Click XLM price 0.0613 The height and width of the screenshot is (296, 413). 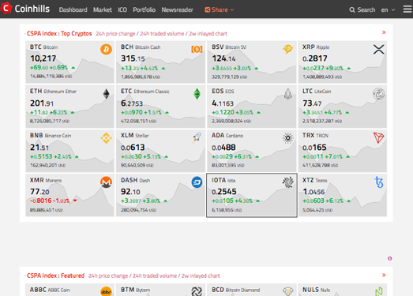(x=133, y=148)
